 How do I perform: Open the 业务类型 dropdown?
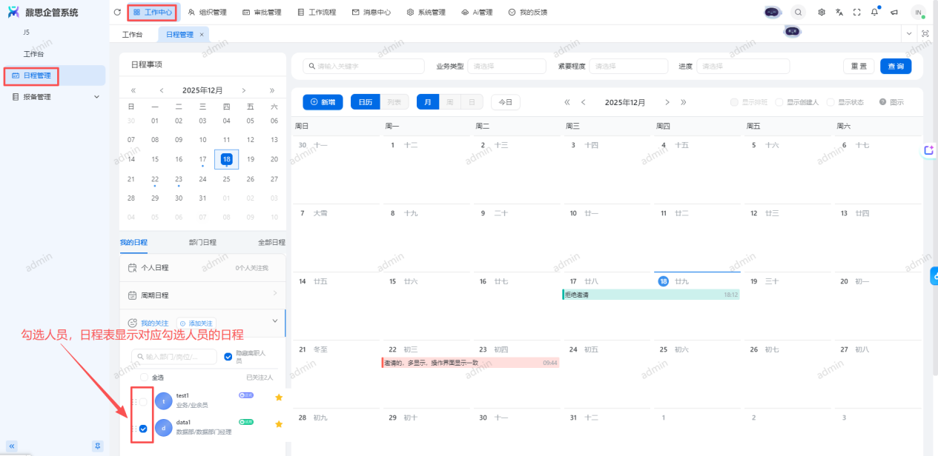pos(506,66)
